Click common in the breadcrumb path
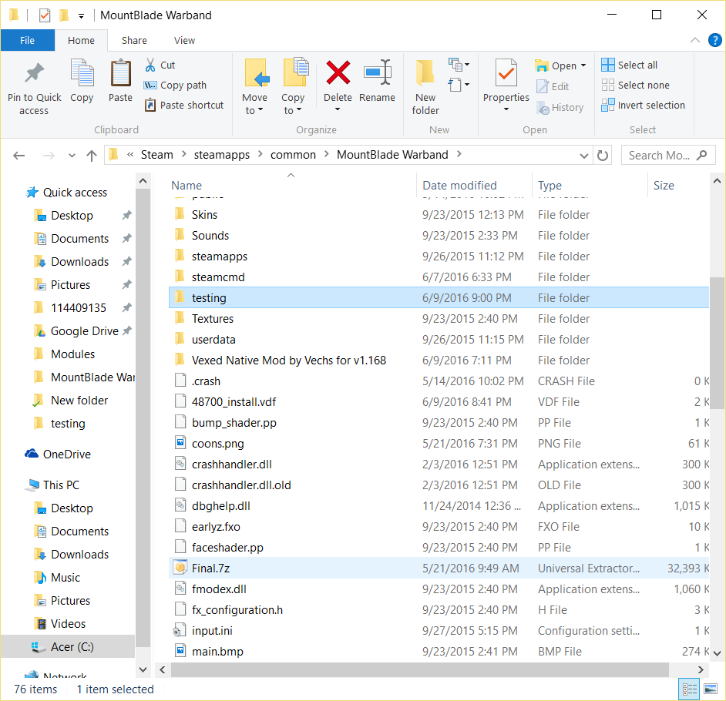 coord(293,155)
